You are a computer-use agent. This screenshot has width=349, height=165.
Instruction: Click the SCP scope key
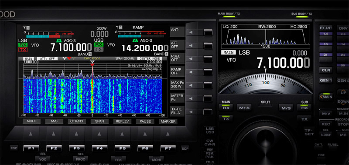[185, 148]
